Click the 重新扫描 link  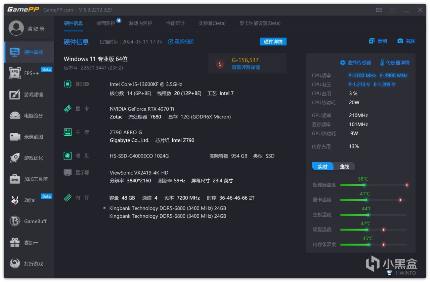(x=184, y=42)
